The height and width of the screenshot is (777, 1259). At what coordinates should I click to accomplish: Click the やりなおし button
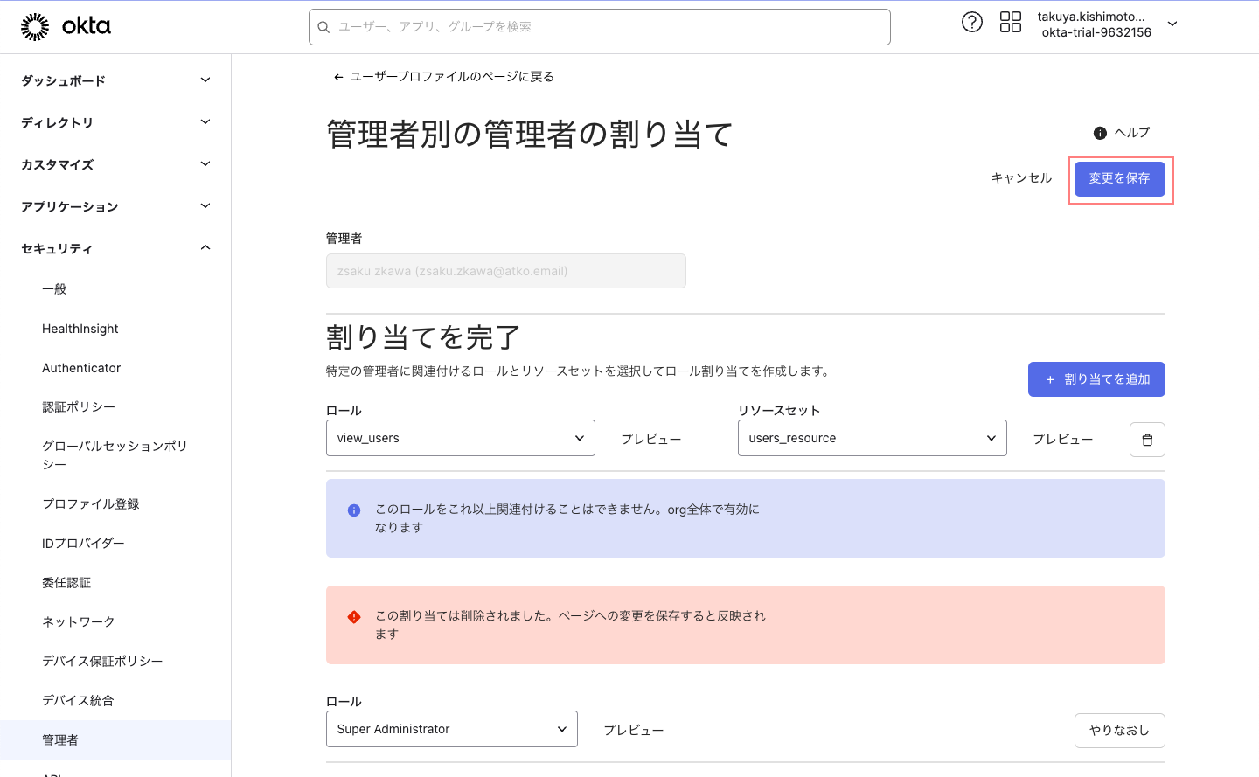click(1119, 730)
